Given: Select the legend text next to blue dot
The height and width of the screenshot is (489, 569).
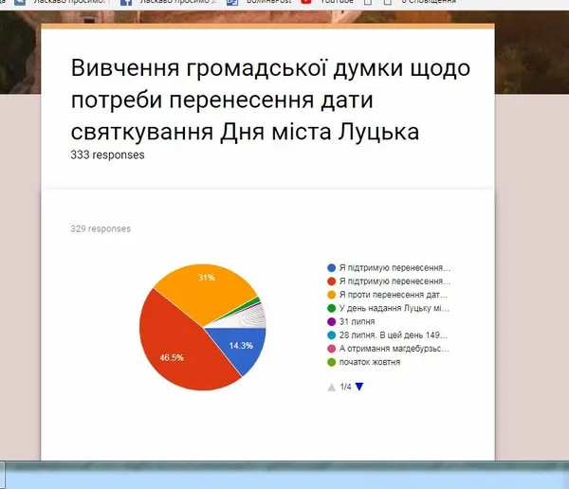Looking at the screenshot, I should click(x=395, y=268).
